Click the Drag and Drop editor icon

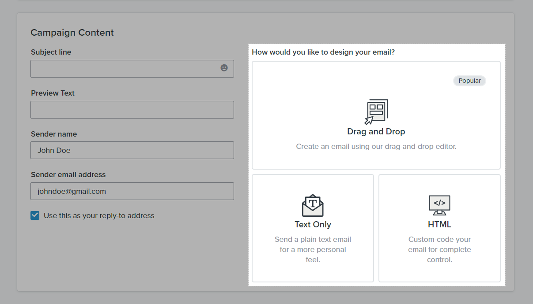[x=376, y=112]
